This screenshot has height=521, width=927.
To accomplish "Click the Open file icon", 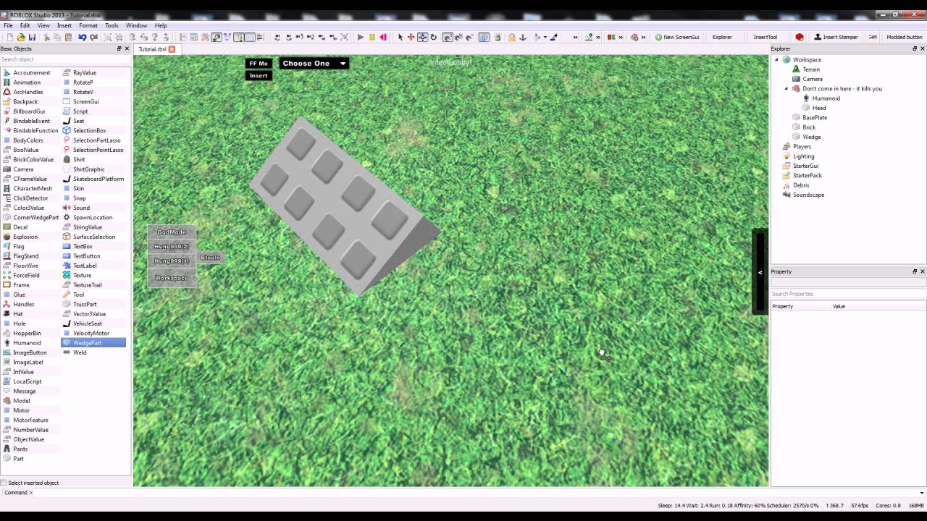I will pos(21,37).
